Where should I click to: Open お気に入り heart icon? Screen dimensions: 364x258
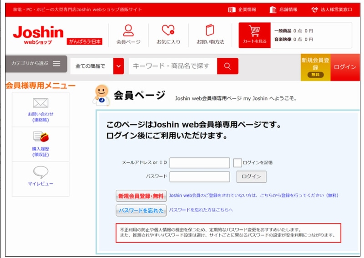(x=168, y=30)
